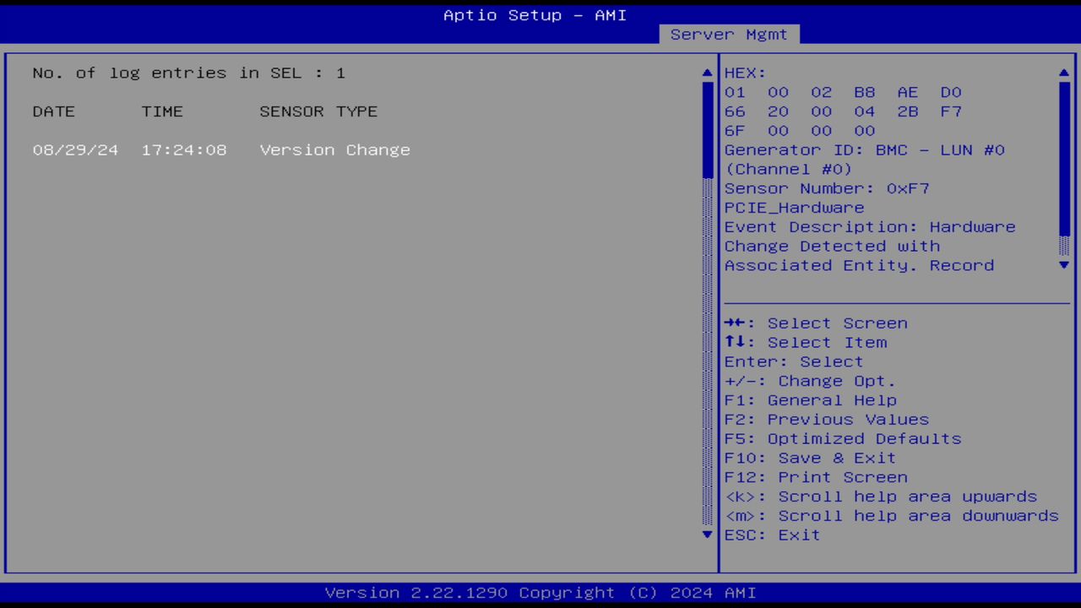The width and height of the screenshot is (1081, 608).
Task: Click 'Change Detected with' line
Action: pyautogui.click(x=832, y=246)
